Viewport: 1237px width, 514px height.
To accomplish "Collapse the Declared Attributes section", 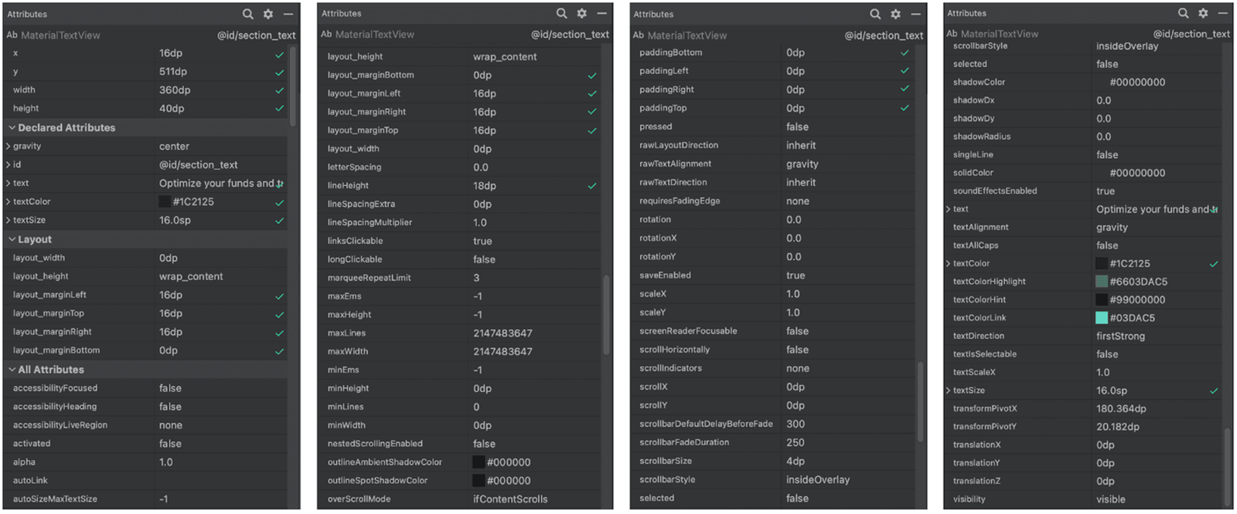I will pos(12,128).
